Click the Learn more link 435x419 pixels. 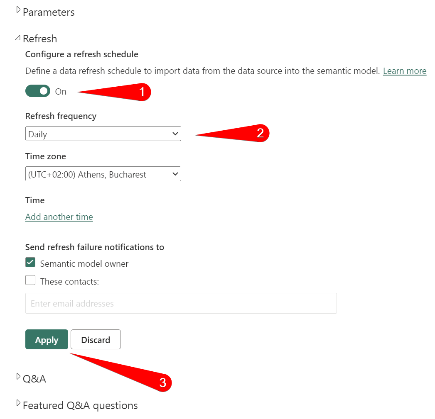coord(404,71)
